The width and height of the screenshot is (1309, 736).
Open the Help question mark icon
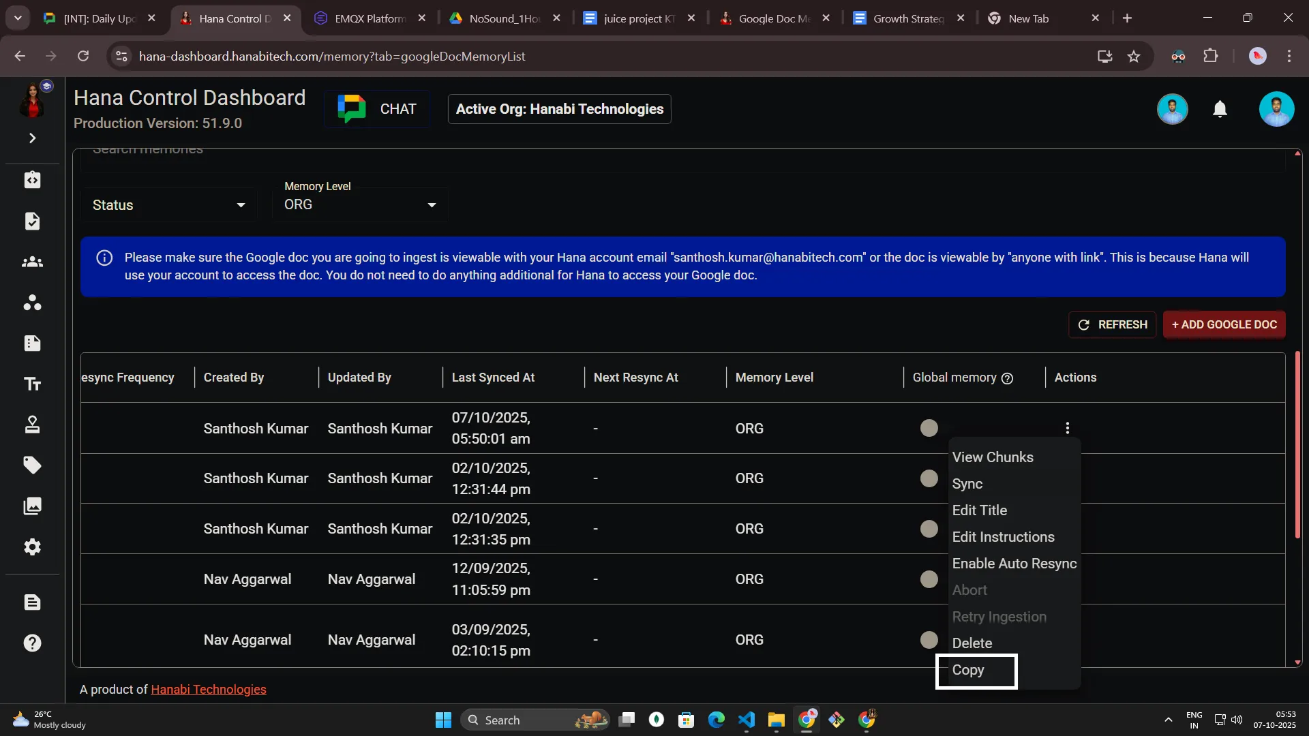32,643
